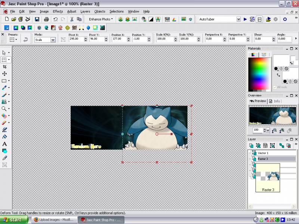299x224 pixels.
Task: Click the Reset tool options arrow button
Action: [25, 40]
